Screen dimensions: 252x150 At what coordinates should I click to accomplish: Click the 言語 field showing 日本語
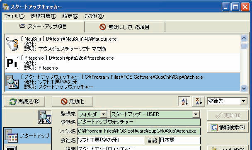(180, 140)
